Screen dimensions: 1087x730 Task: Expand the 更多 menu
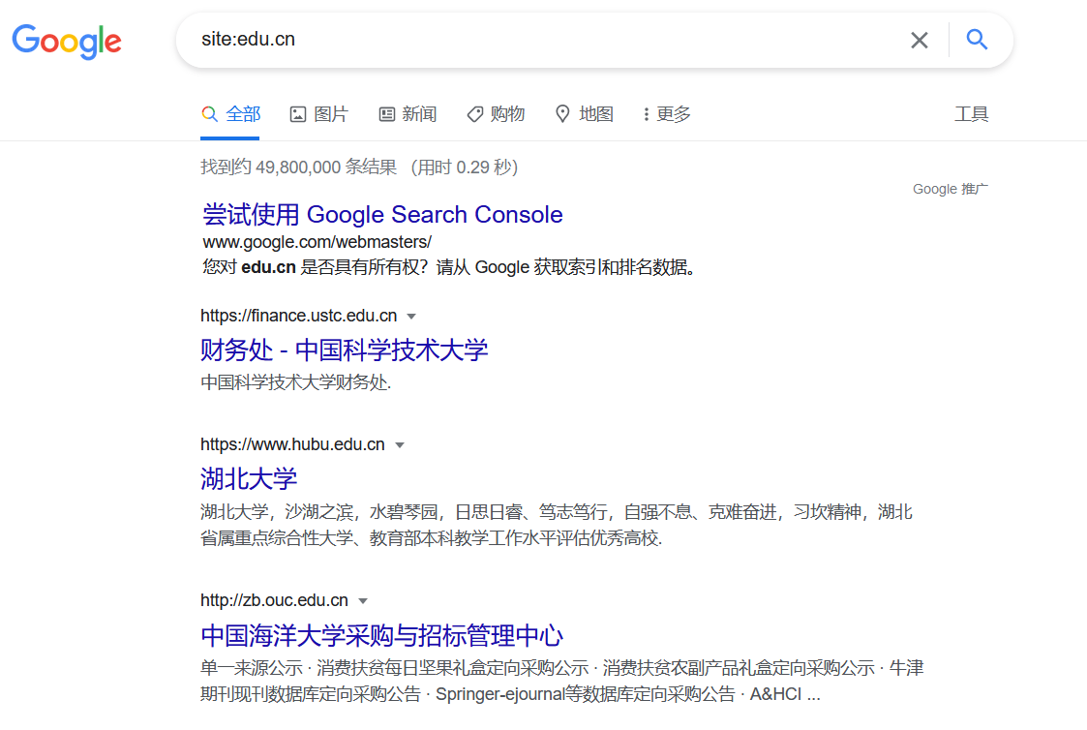coord(666,113)
